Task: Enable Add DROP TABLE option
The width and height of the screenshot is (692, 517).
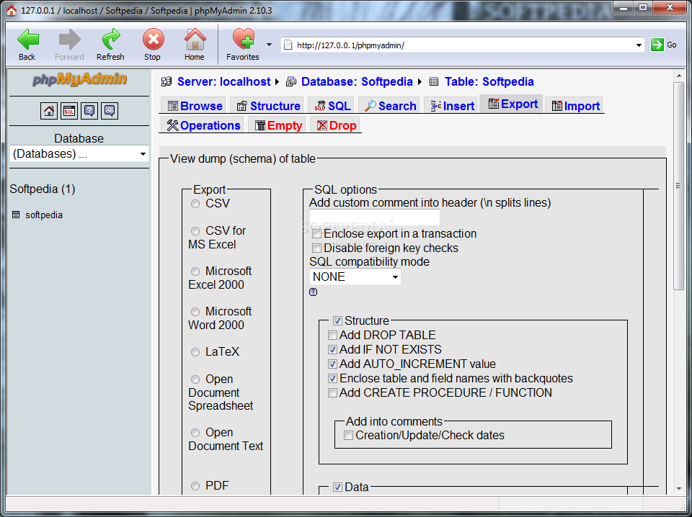Action: click(333, 336)
